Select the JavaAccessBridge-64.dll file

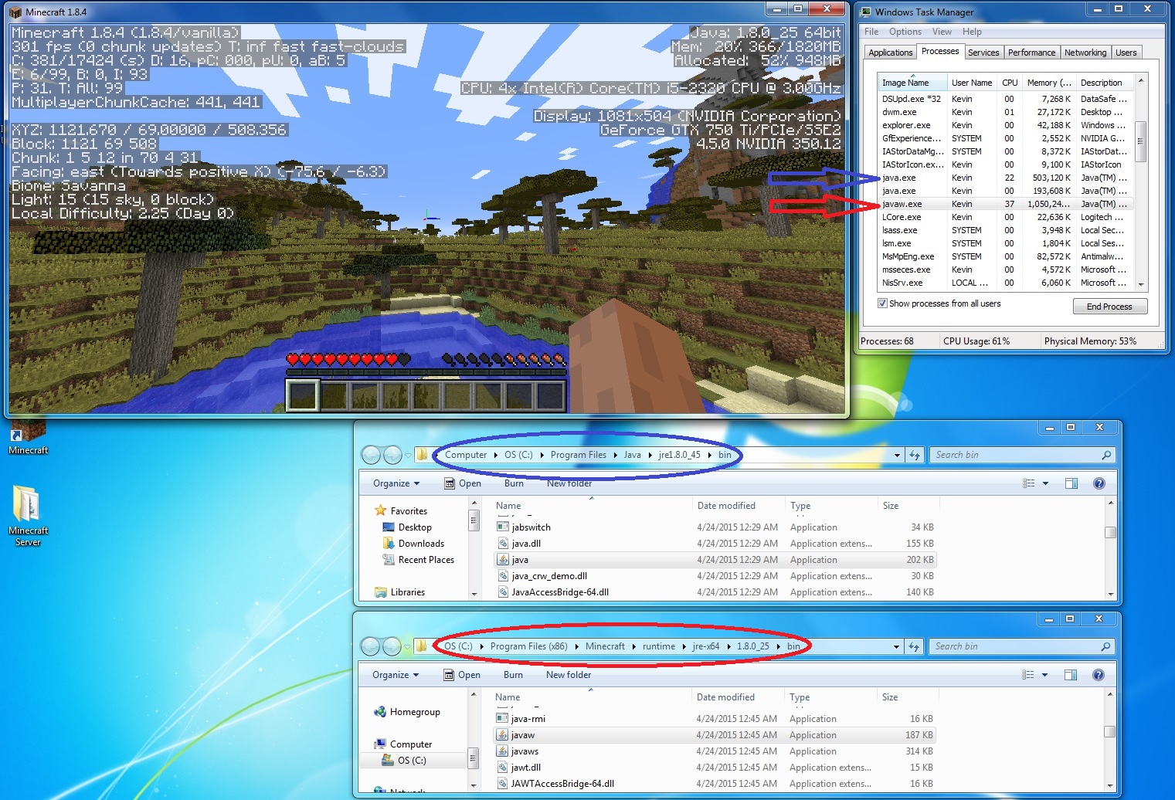click(x=715, y=592)
